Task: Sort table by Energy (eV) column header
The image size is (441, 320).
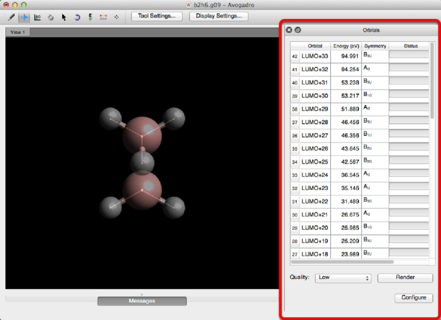Action: [x=346, y=46]
